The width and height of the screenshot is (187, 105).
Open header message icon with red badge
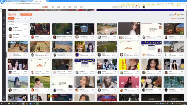coord(136,7)
